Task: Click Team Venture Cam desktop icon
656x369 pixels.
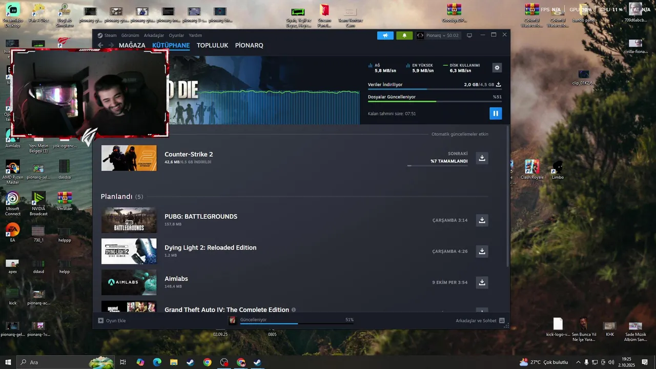Action: pyautogui.click(x=350, y=16)
